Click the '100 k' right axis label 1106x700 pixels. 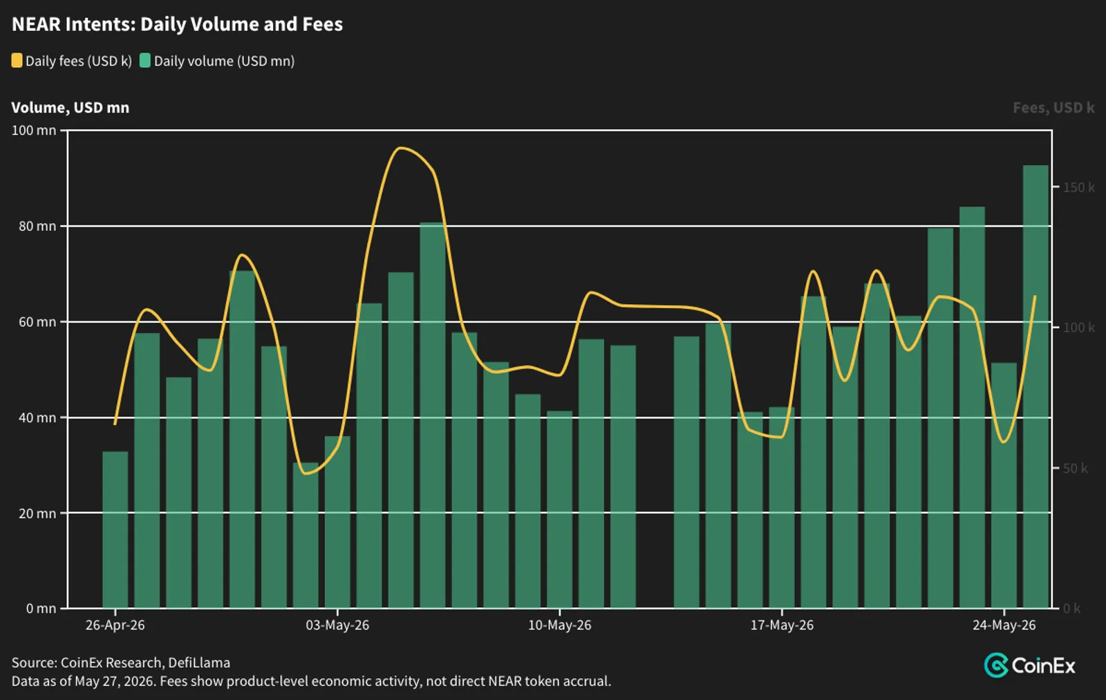point(1079,328)
